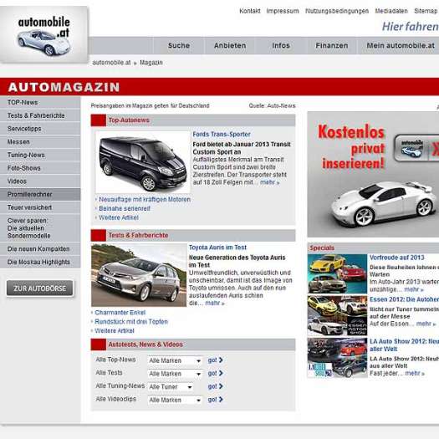Open the Beinahe serienreif link

coord(125,208)
